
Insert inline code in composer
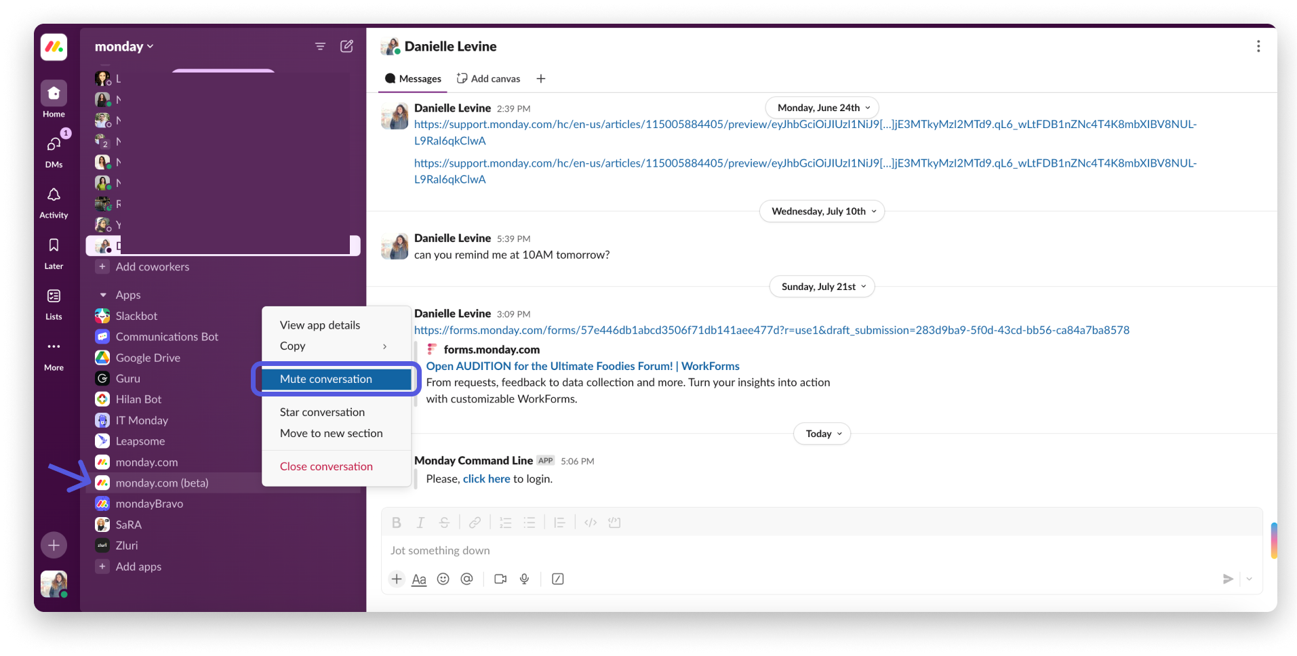pos(591,522)
